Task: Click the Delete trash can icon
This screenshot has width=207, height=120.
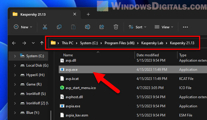Action: [x=116, y=27]
